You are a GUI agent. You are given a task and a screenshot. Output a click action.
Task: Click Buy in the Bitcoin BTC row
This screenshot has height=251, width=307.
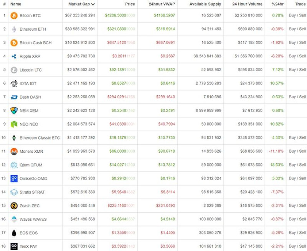tap(292, 15)
